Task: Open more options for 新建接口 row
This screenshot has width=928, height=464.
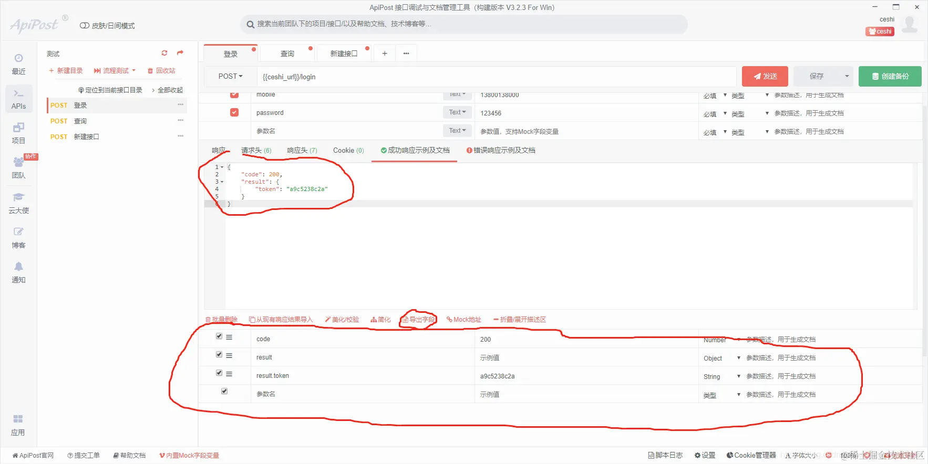Action: [x=181, y=136]
